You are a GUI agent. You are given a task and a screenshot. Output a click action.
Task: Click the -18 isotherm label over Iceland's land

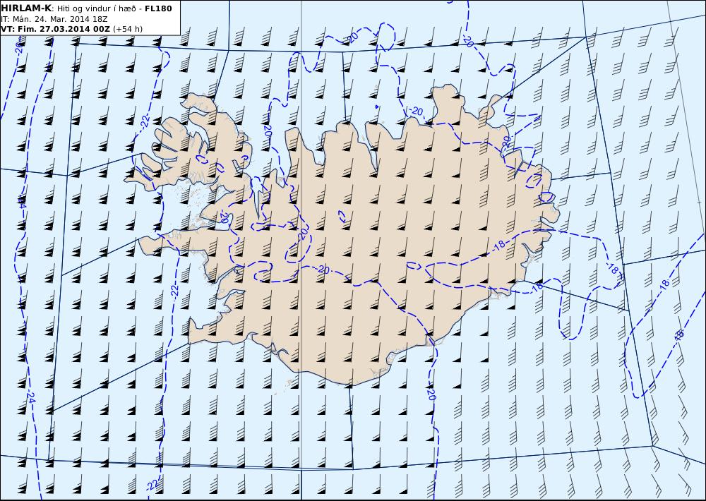tap(498, 246)
